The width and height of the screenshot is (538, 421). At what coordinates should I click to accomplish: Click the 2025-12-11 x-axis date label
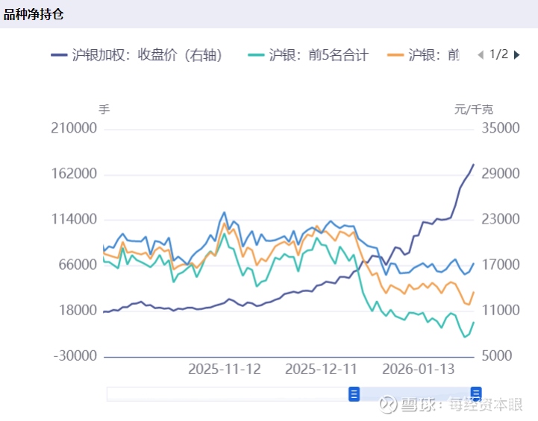322,369
